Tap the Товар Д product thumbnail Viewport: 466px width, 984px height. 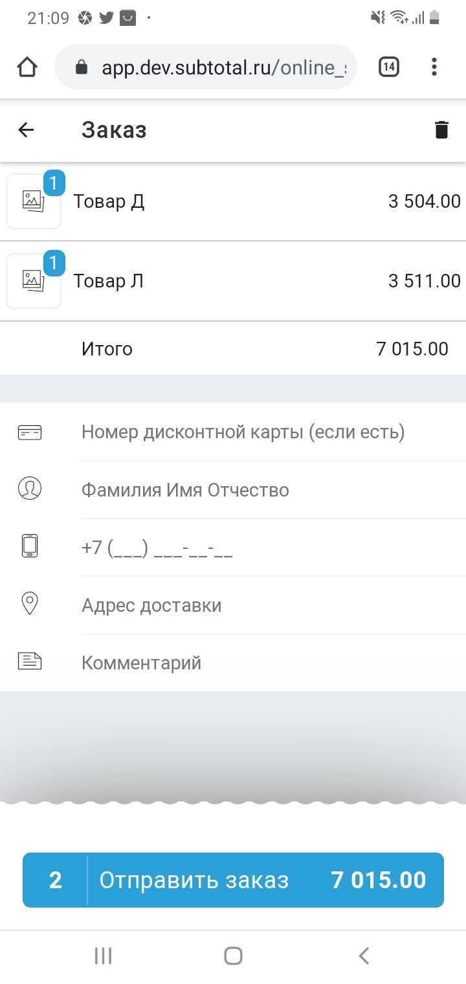34,201
